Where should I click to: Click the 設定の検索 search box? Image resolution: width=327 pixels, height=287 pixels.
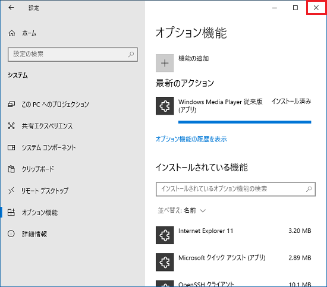click(x=73, y=55)
